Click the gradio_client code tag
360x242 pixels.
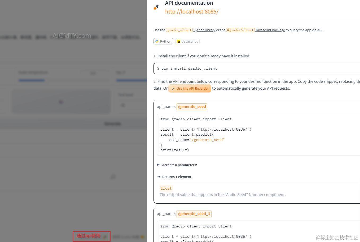179,30
